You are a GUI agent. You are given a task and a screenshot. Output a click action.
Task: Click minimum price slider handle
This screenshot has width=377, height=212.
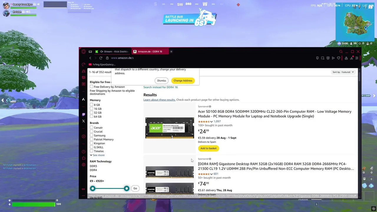tap(93, 188)
